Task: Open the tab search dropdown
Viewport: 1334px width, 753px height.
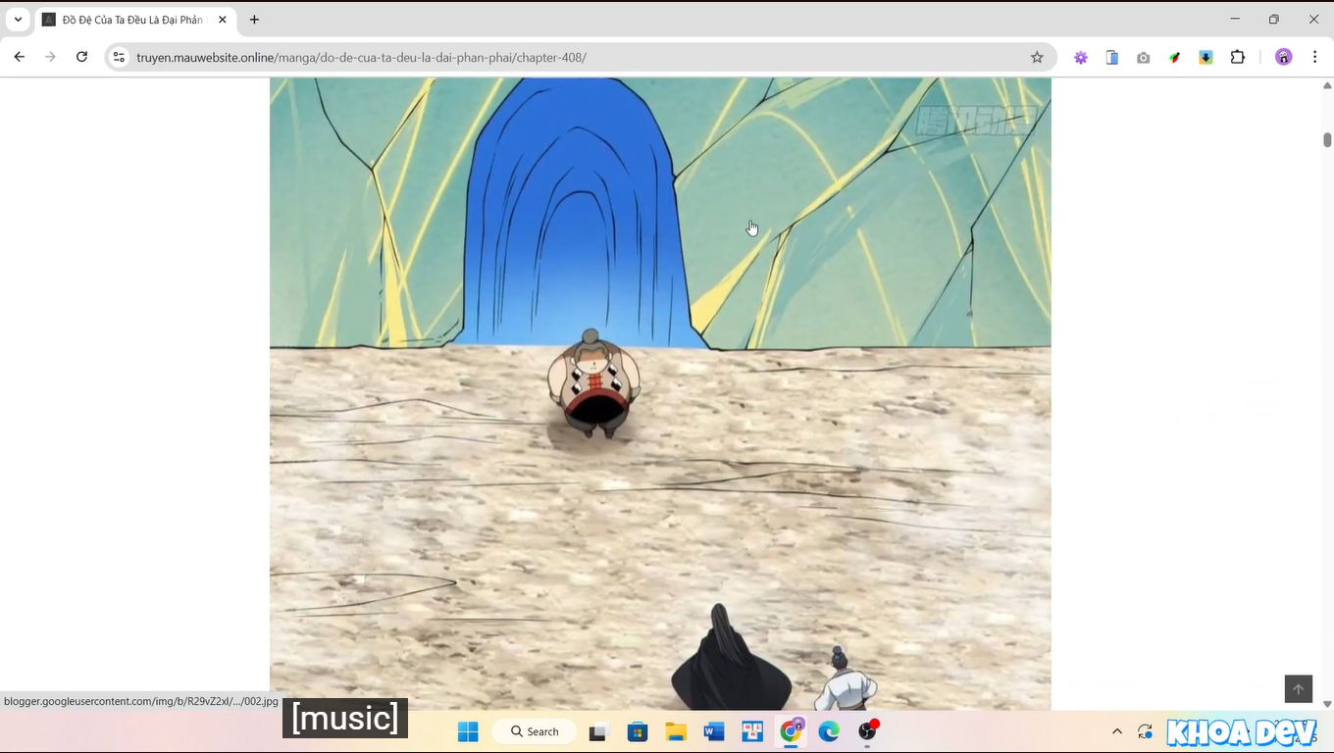Action: tap(18, 20)
